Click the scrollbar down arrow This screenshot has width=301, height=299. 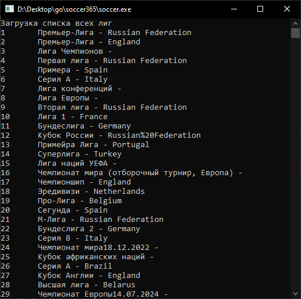295,294
